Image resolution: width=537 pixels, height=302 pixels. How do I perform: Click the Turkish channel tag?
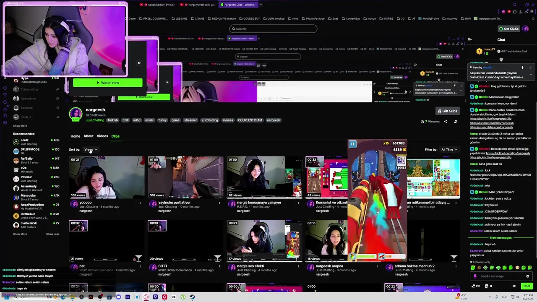[112, 120]
